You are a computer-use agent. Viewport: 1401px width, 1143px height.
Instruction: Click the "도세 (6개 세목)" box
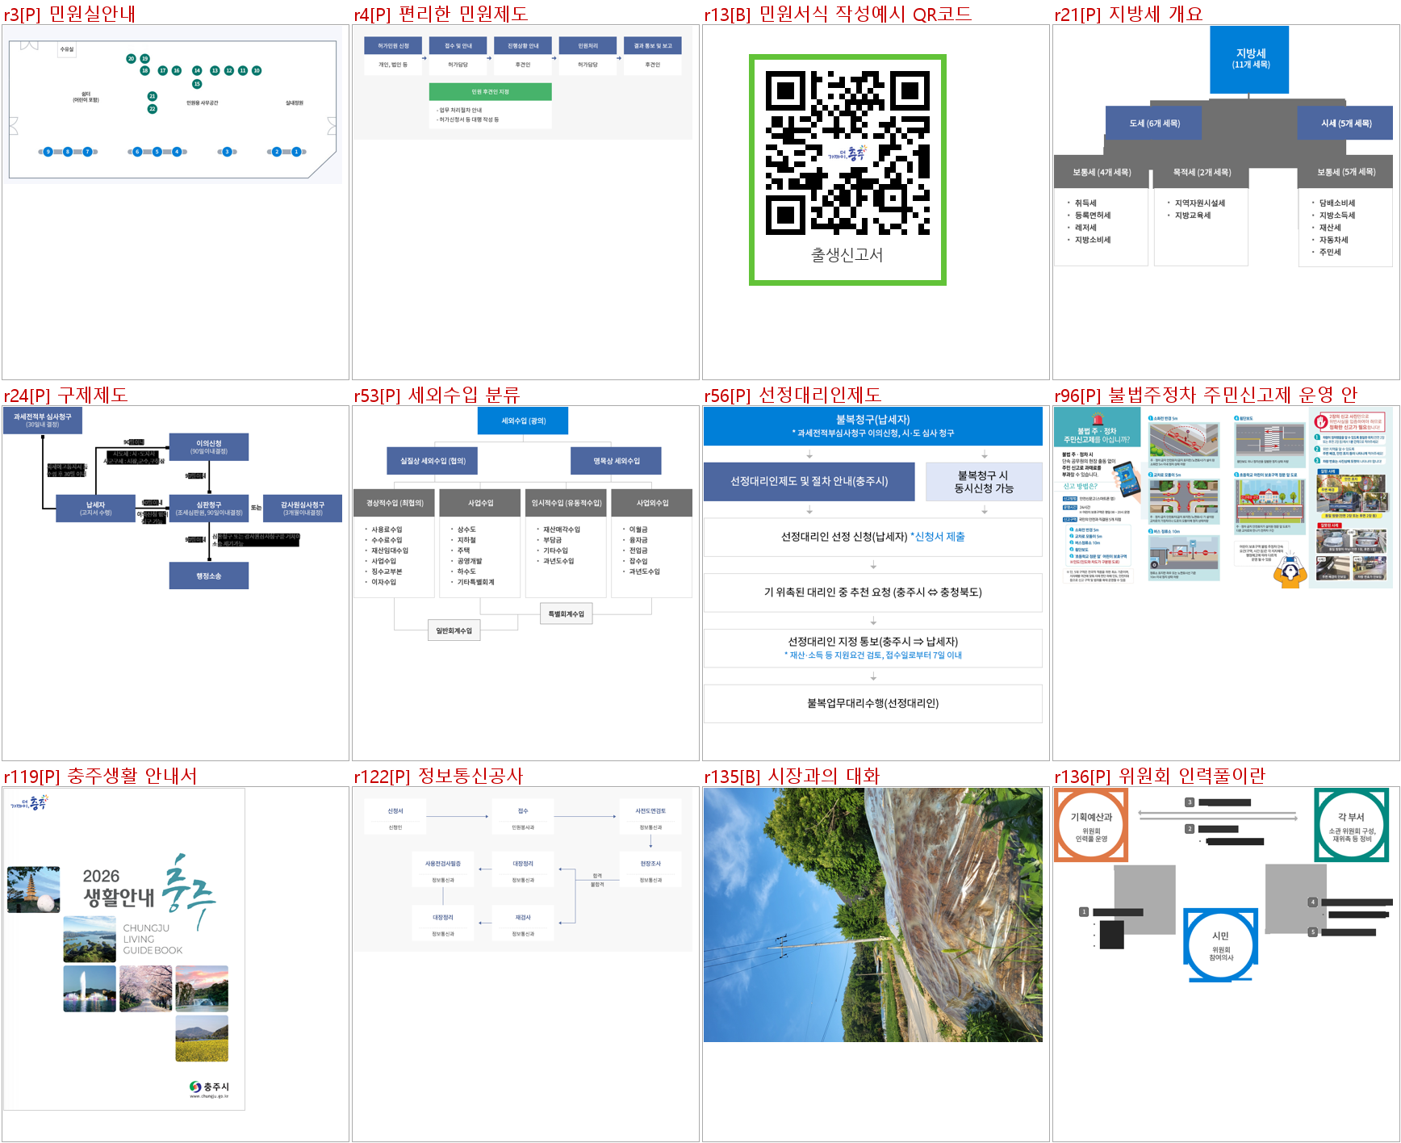[1154, 124]
